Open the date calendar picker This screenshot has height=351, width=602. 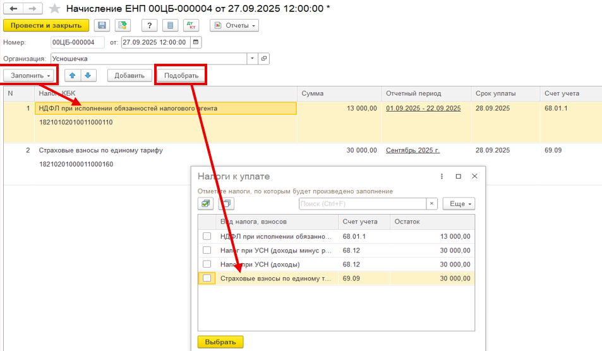pos(195,42)
